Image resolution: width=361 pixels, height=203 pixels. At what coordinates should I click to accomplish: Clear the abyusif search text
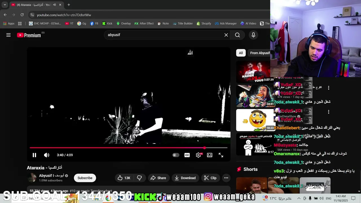(226, 35)
